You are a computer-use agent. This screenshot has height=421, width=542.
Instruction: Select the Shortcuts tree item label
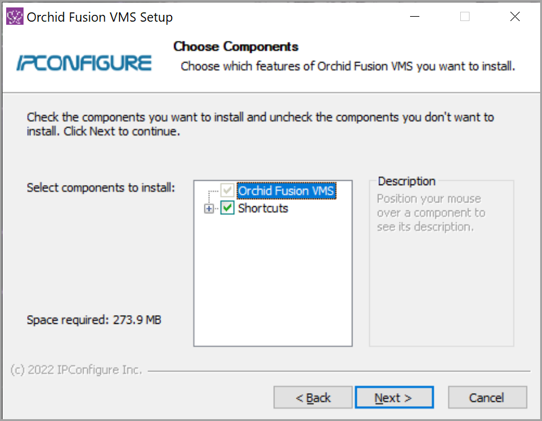click(x=263, y=209)
